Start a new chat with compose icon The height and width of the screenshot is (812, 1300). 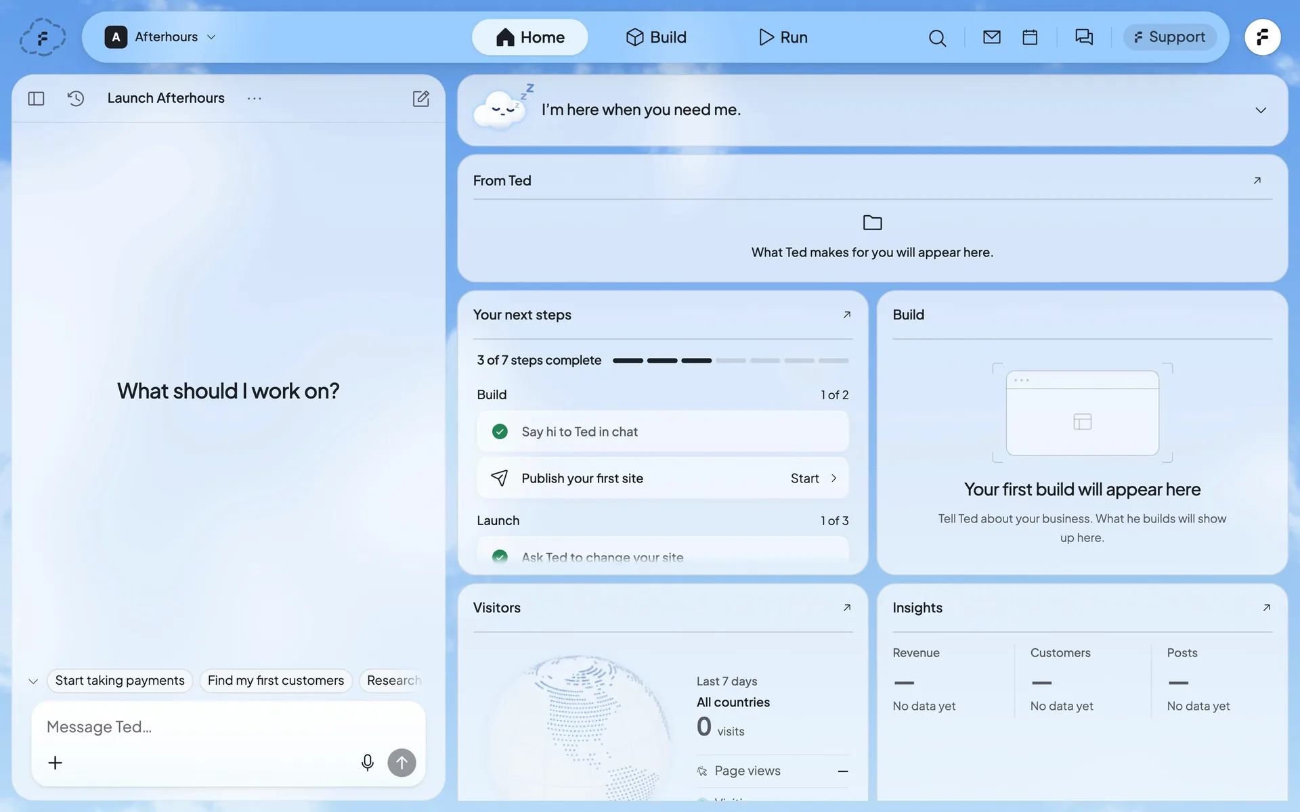(x=421, y=99)
